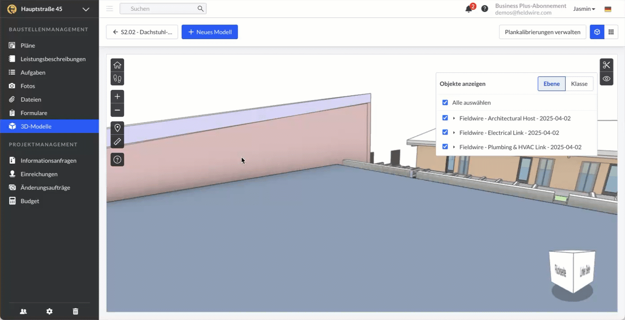Select the location pin marker tool

coord(117,128)
